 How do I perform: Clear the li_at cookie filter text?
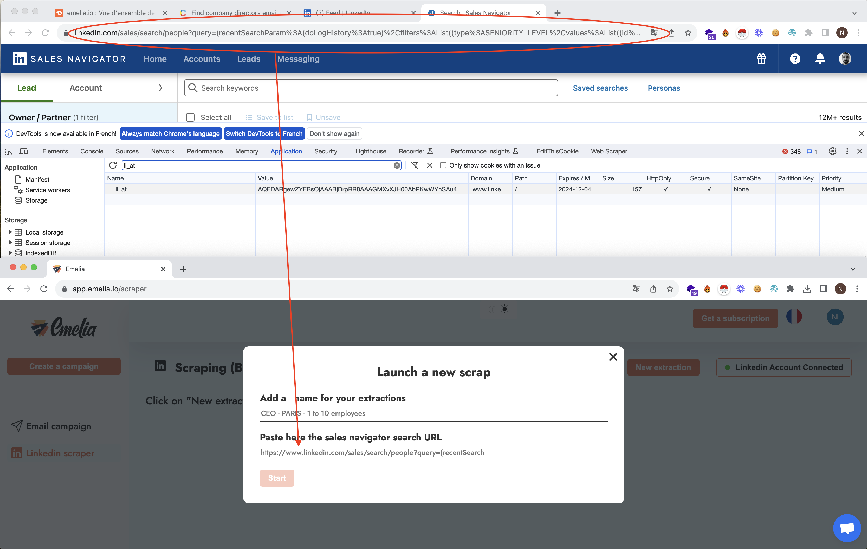[397, 165]
